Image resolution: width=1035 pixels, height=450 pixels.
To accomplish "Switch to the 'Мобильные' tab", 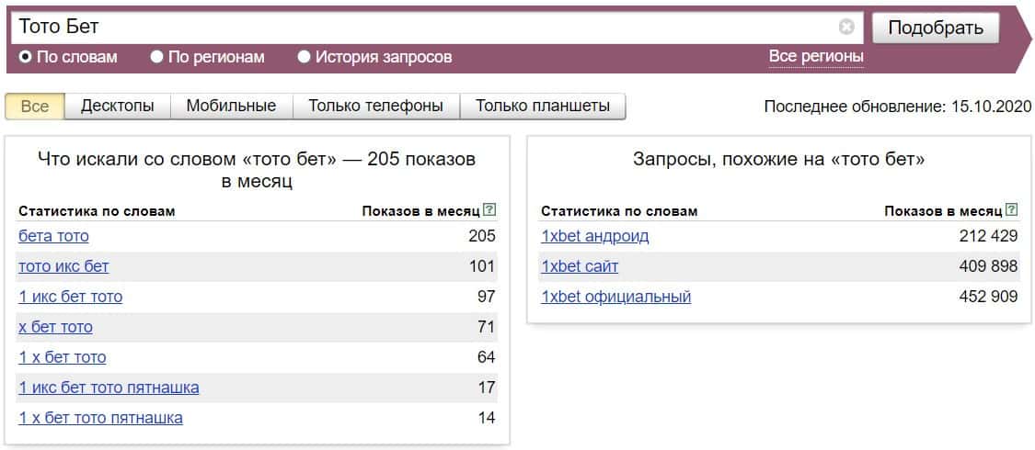I will click(x=231, y=106).
